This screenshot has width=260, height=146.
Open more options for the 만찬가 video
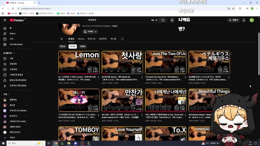point(142,115)
